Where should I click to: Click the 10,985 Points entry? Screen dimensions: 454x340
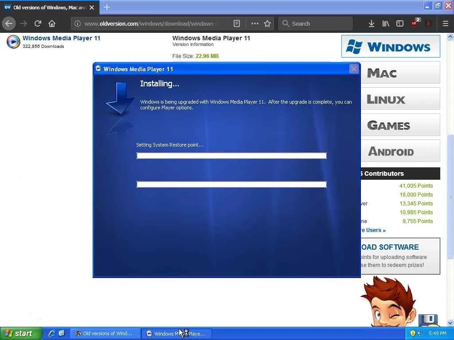click(x=416, y=212)
